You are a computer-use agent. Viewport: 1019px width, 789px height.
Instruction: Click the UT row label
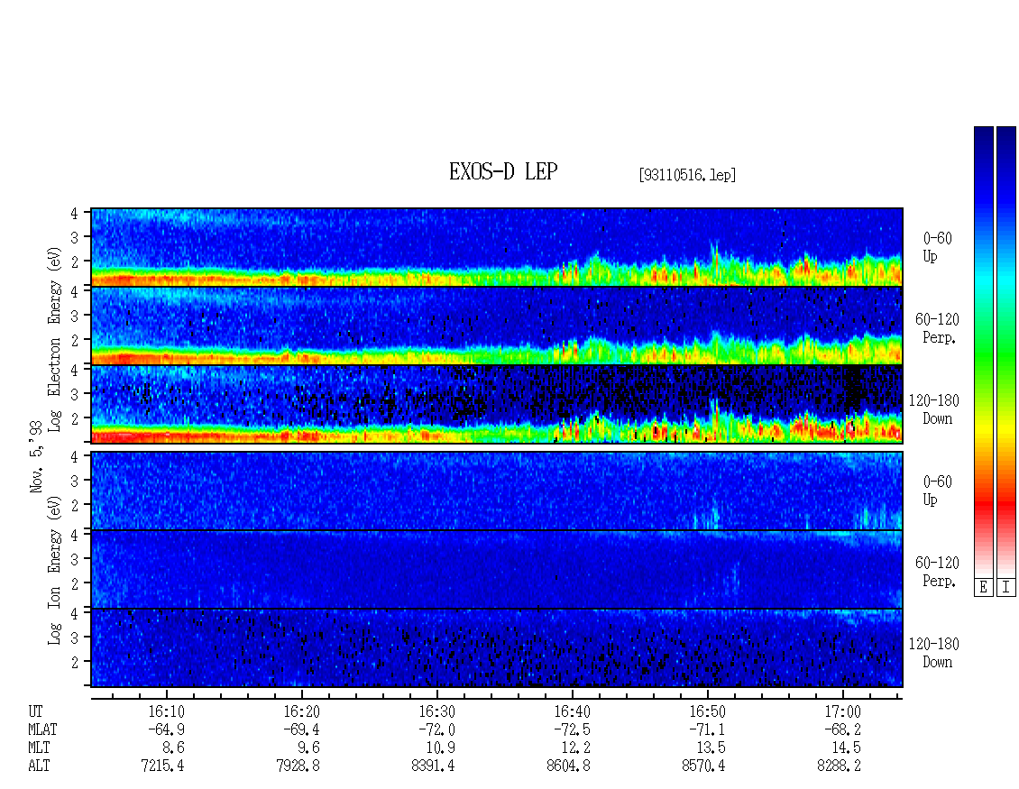coord(36,711)
